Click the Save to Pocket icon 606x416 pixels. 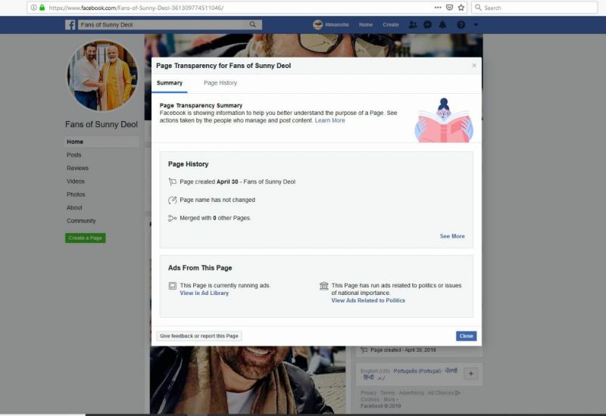[449, 8]
